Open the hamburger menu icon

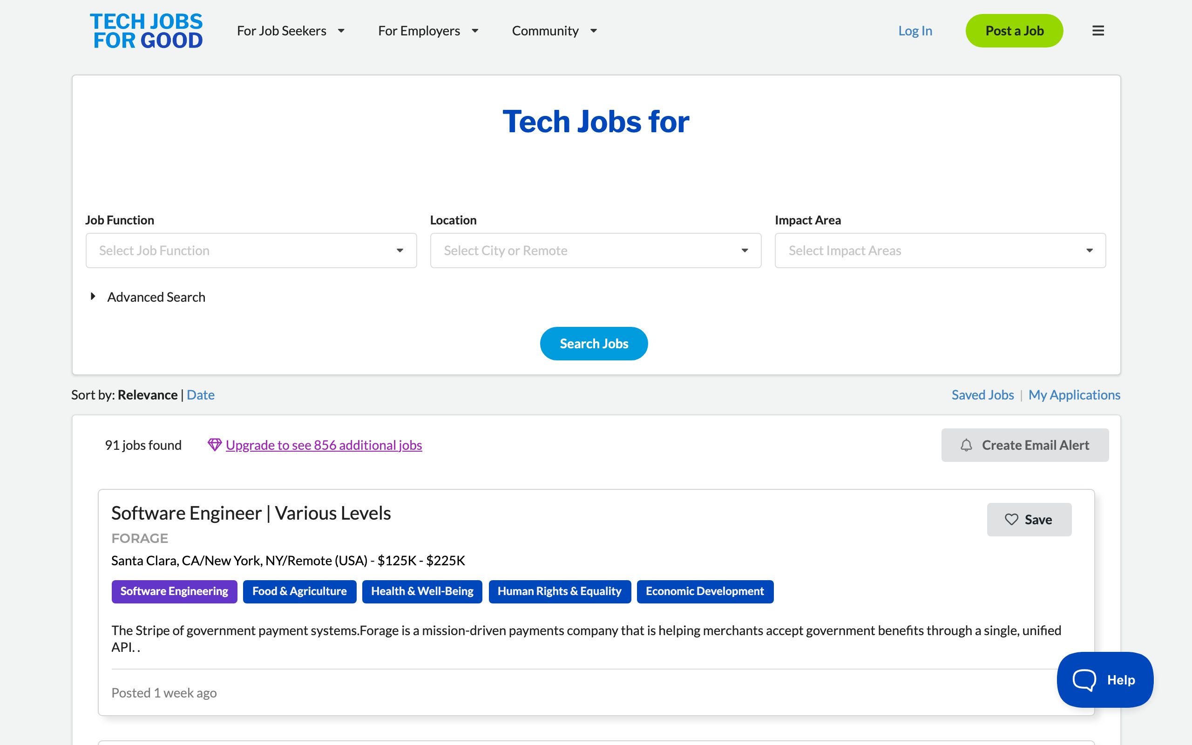1098,31
